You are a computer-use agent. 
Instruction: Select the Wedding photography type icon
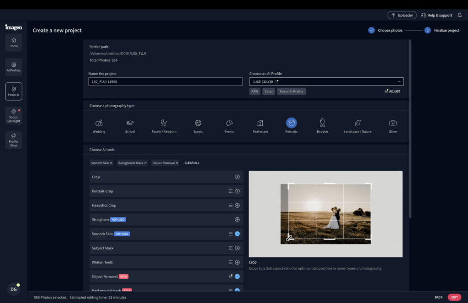(x=99, y=124)
